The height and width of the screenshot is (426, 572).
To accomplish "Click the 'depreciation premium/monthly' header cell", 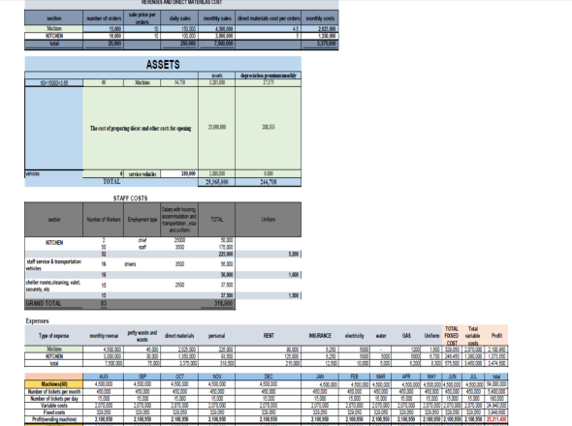I will pos(269,76).
